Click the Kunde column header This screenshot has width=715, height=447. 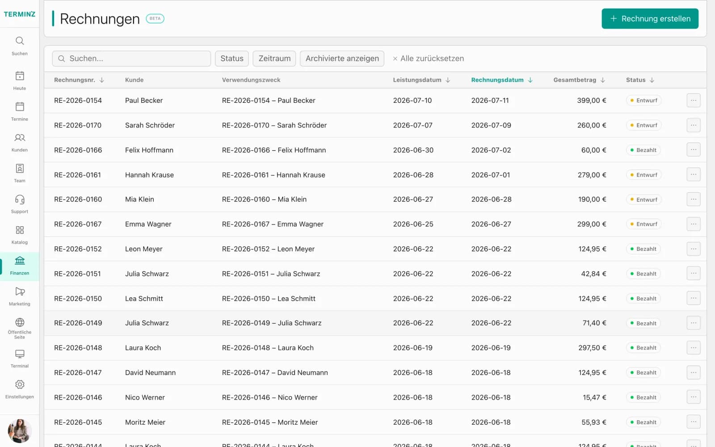pos(134,80)
